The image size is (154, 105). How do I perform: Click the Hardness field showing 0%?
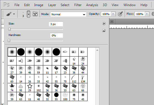click(x=57, y=35)
